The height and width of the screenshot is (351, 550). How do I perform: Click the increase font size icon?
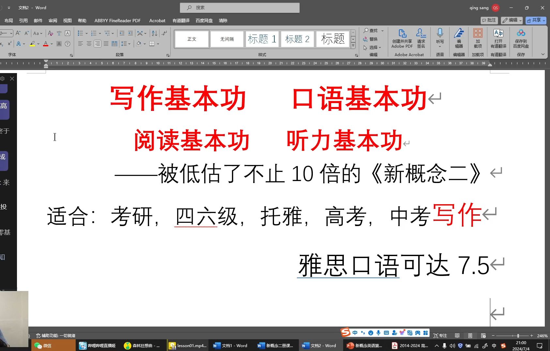18,33
